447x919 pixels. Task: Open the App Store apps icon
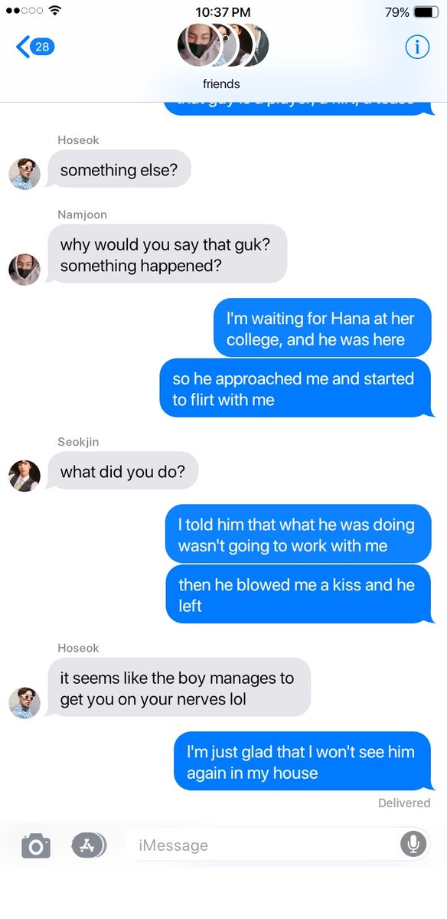89,845
